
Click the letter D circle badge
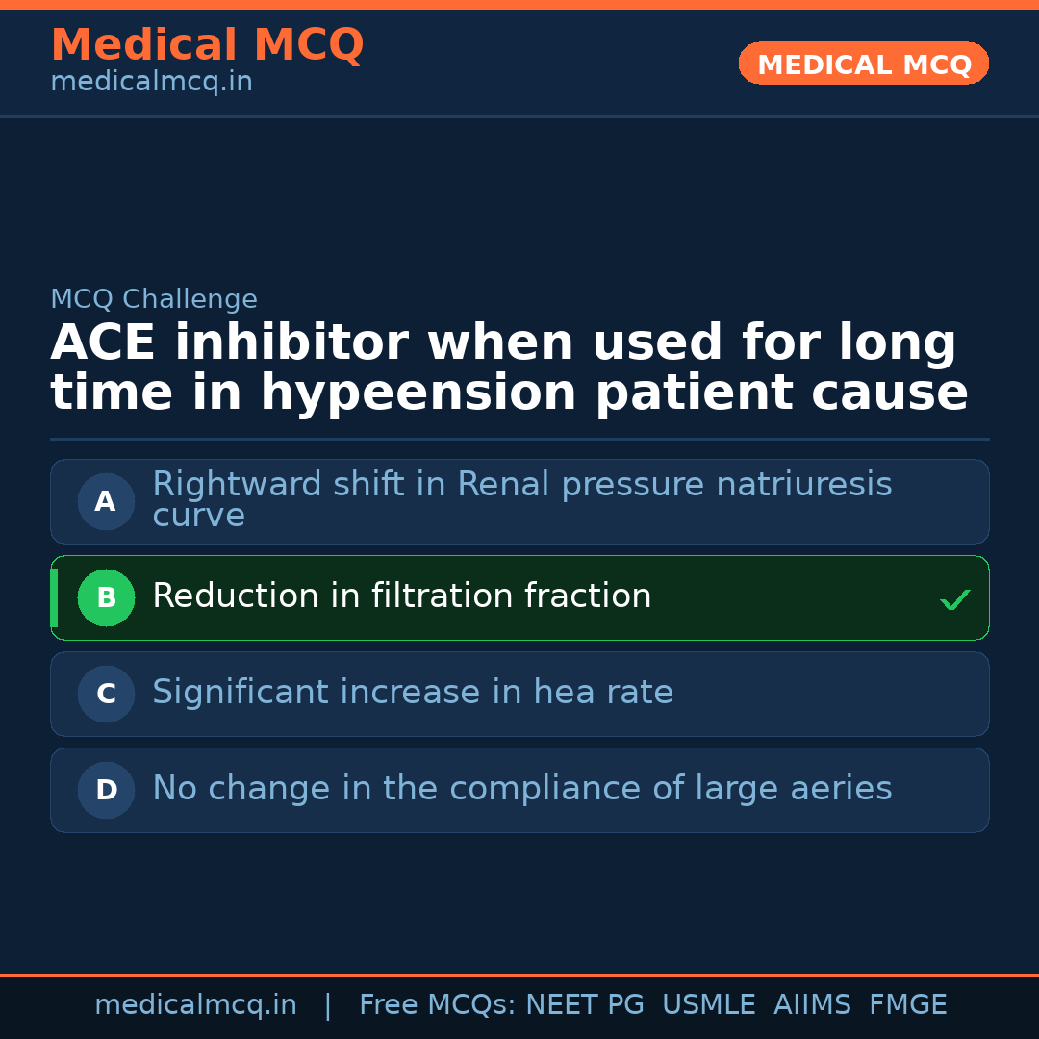coord(106,790)
